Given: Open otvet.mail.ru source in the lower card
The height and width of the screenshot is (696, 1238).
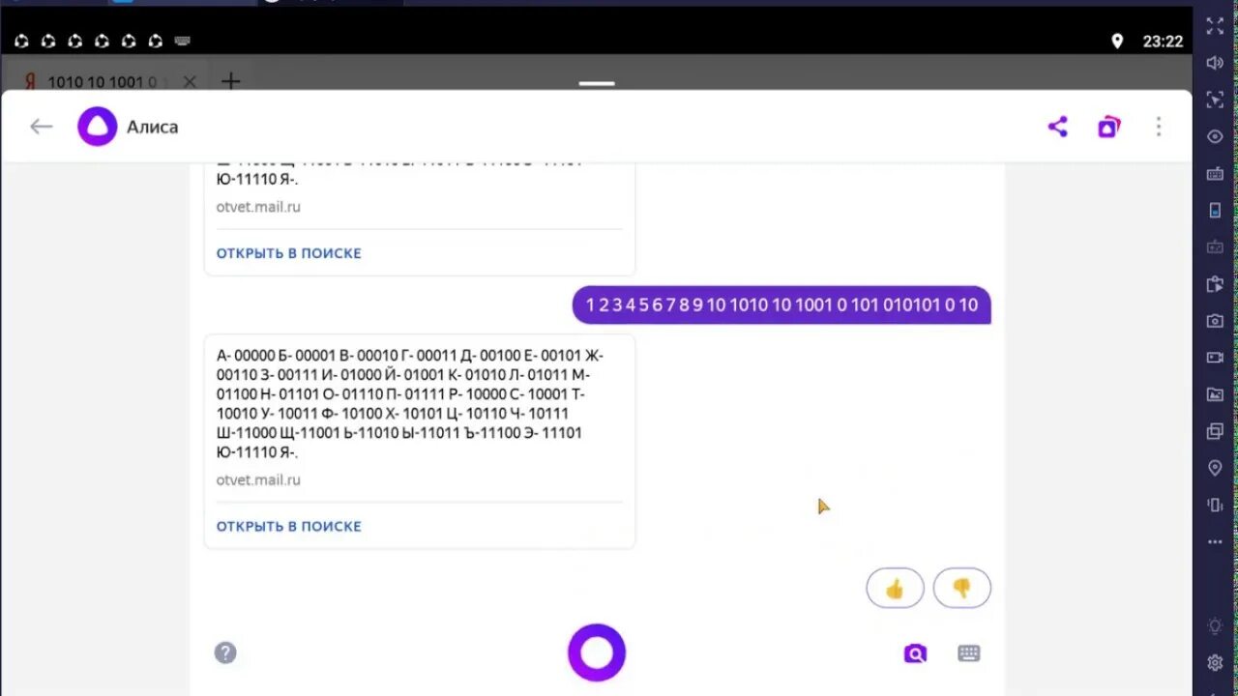Looking at the screenshot, I should coord(258,479).
